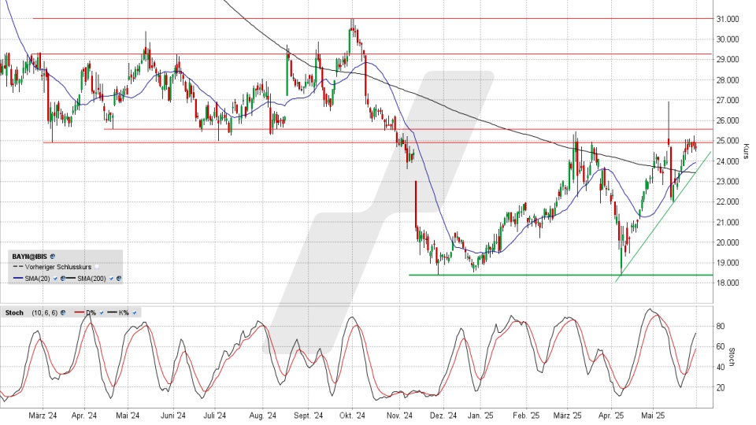Click the 29.000 price axis label
The height and width of the screenshot is (425, 756).
[x=728, y=59]
